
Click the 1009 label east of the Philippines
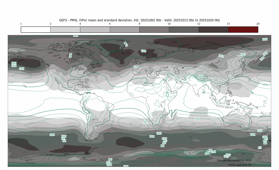pos(251,91)
